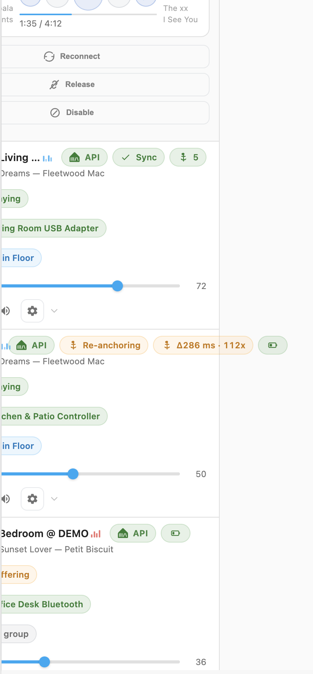Mute the Kitchen & Patio player speaker
The height and width of the screenshot is (674, 313).
[5, 499]
